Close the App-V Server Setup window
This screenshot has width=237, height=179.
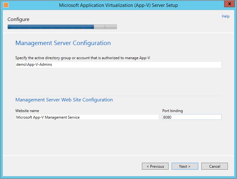pos(229,4)
